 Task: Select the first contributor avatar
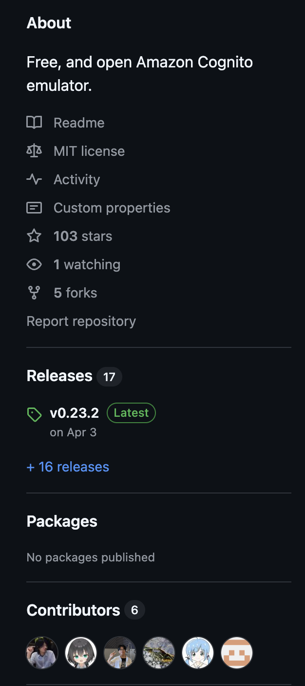pos(42,652)
